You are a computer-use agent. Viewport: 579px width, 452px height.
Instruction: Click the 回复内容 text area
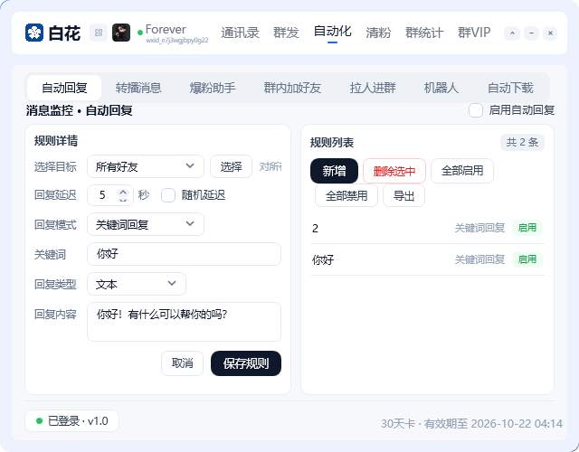pos(184,322)
